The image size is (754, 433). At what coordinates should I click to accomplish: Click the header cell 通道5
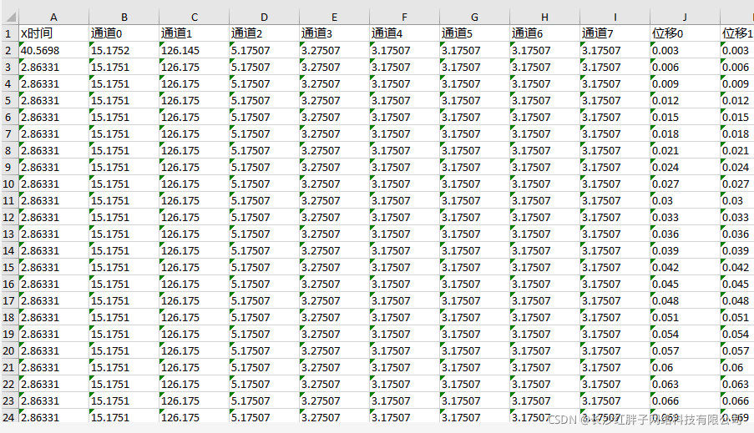click(474, 33)
